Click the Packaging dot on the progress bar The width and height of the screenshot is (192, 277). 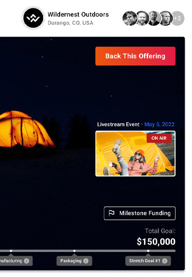click(x=74, y=251)
